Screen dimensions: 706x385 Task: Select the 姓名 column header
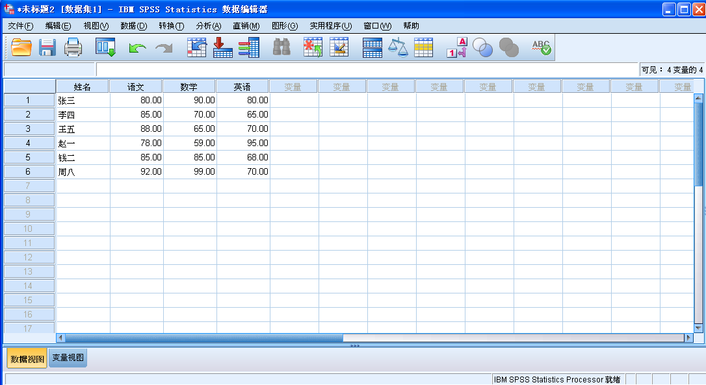point(83,87)
